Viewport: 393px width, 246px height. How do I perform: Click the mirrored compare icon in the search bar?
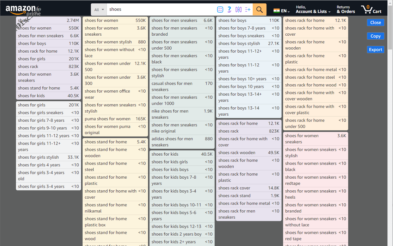click(239, 10)
